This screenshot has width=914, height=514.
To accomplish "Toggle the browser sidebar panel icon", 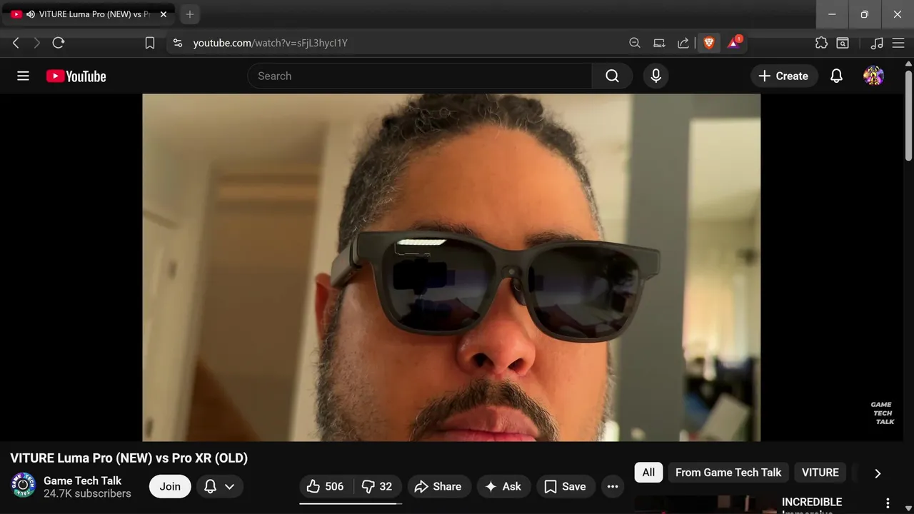I will tap(843, 43).
